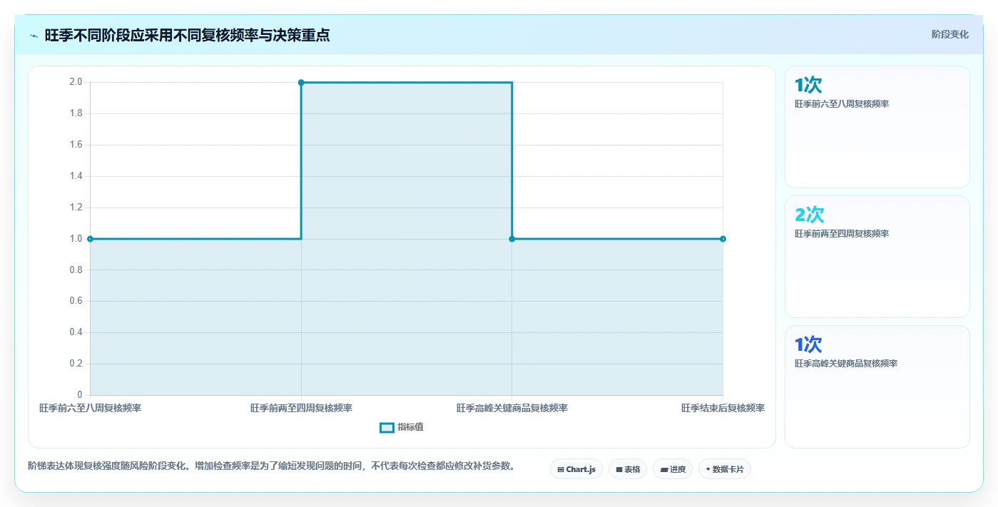The width and height of the screenshot is (998, 507).
Task: Click x-axis label 旺季前两至四周复核频率
Action: [301, 408]
